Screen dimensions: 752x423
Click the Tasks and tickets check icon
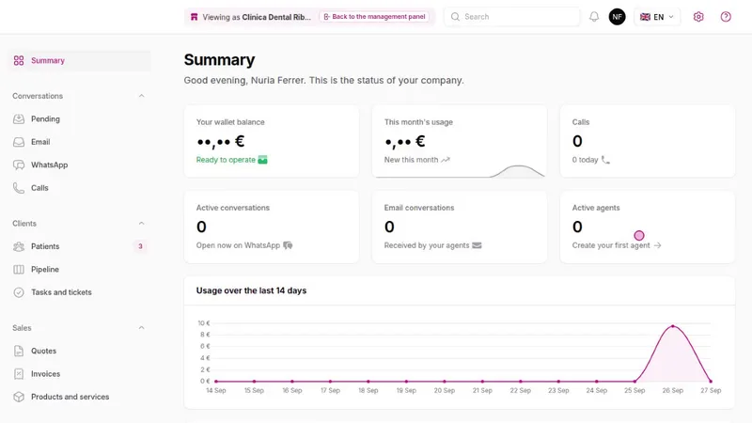[19, 292]
